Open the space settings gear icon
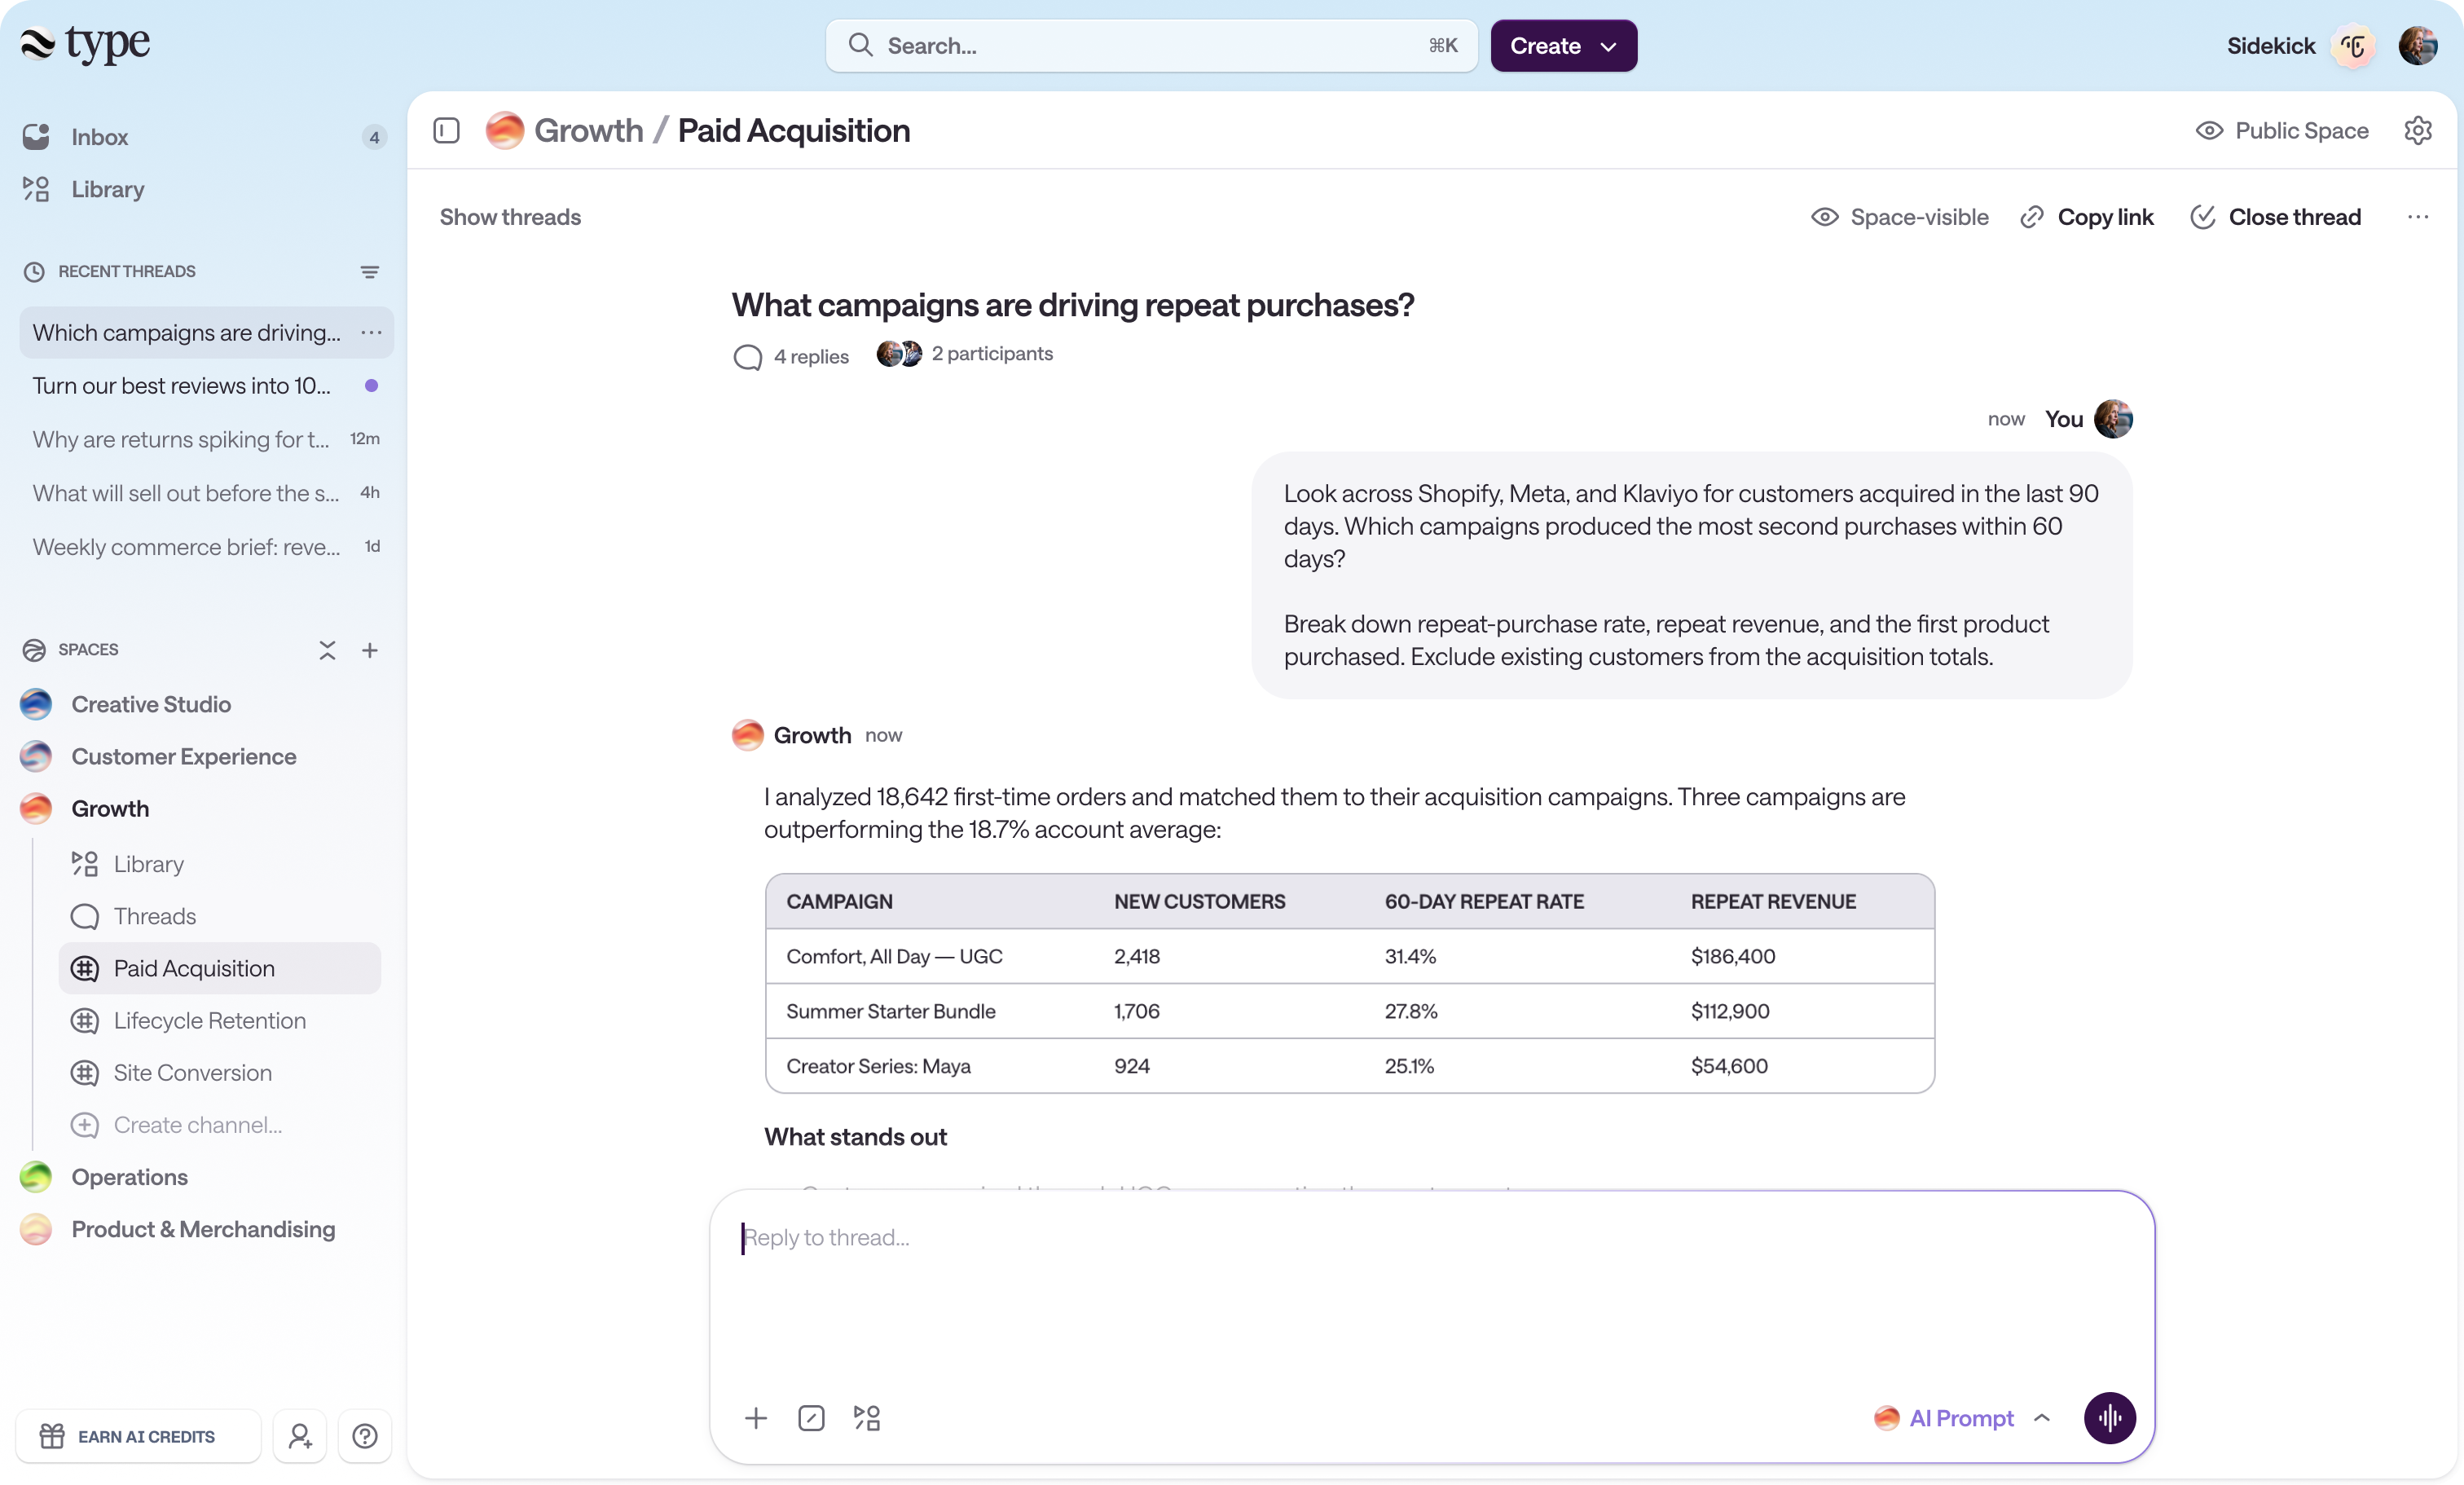The width and height of the screenshot is (2464, 1485). tap(2417, 131)
